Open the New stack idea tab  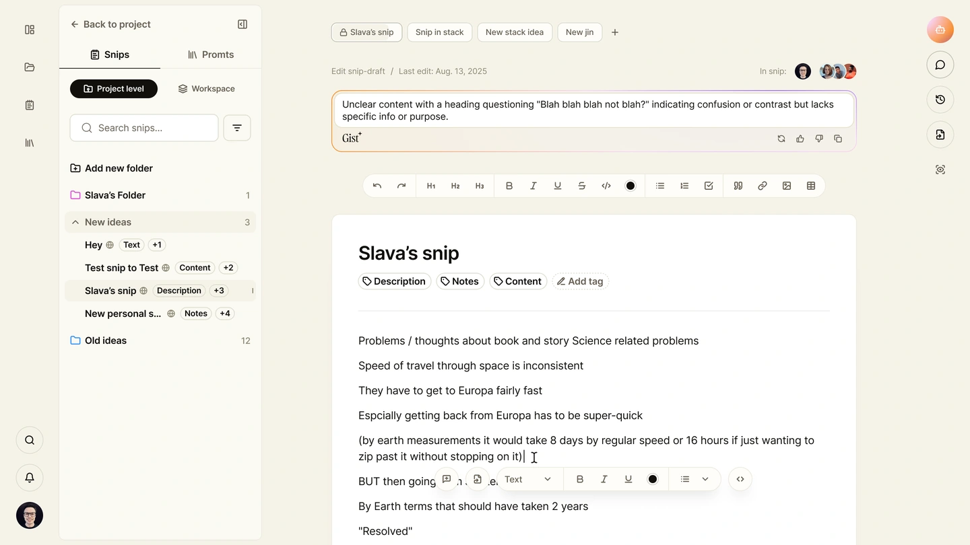pyautogui.click(x=515, y=32)
